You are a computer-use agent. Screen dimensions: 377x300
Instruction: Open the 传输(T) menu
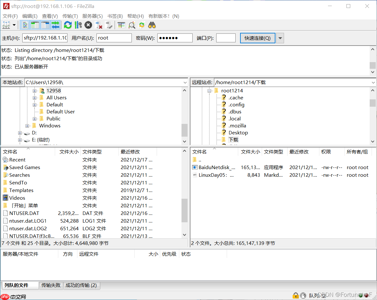[x=70, y=16]
